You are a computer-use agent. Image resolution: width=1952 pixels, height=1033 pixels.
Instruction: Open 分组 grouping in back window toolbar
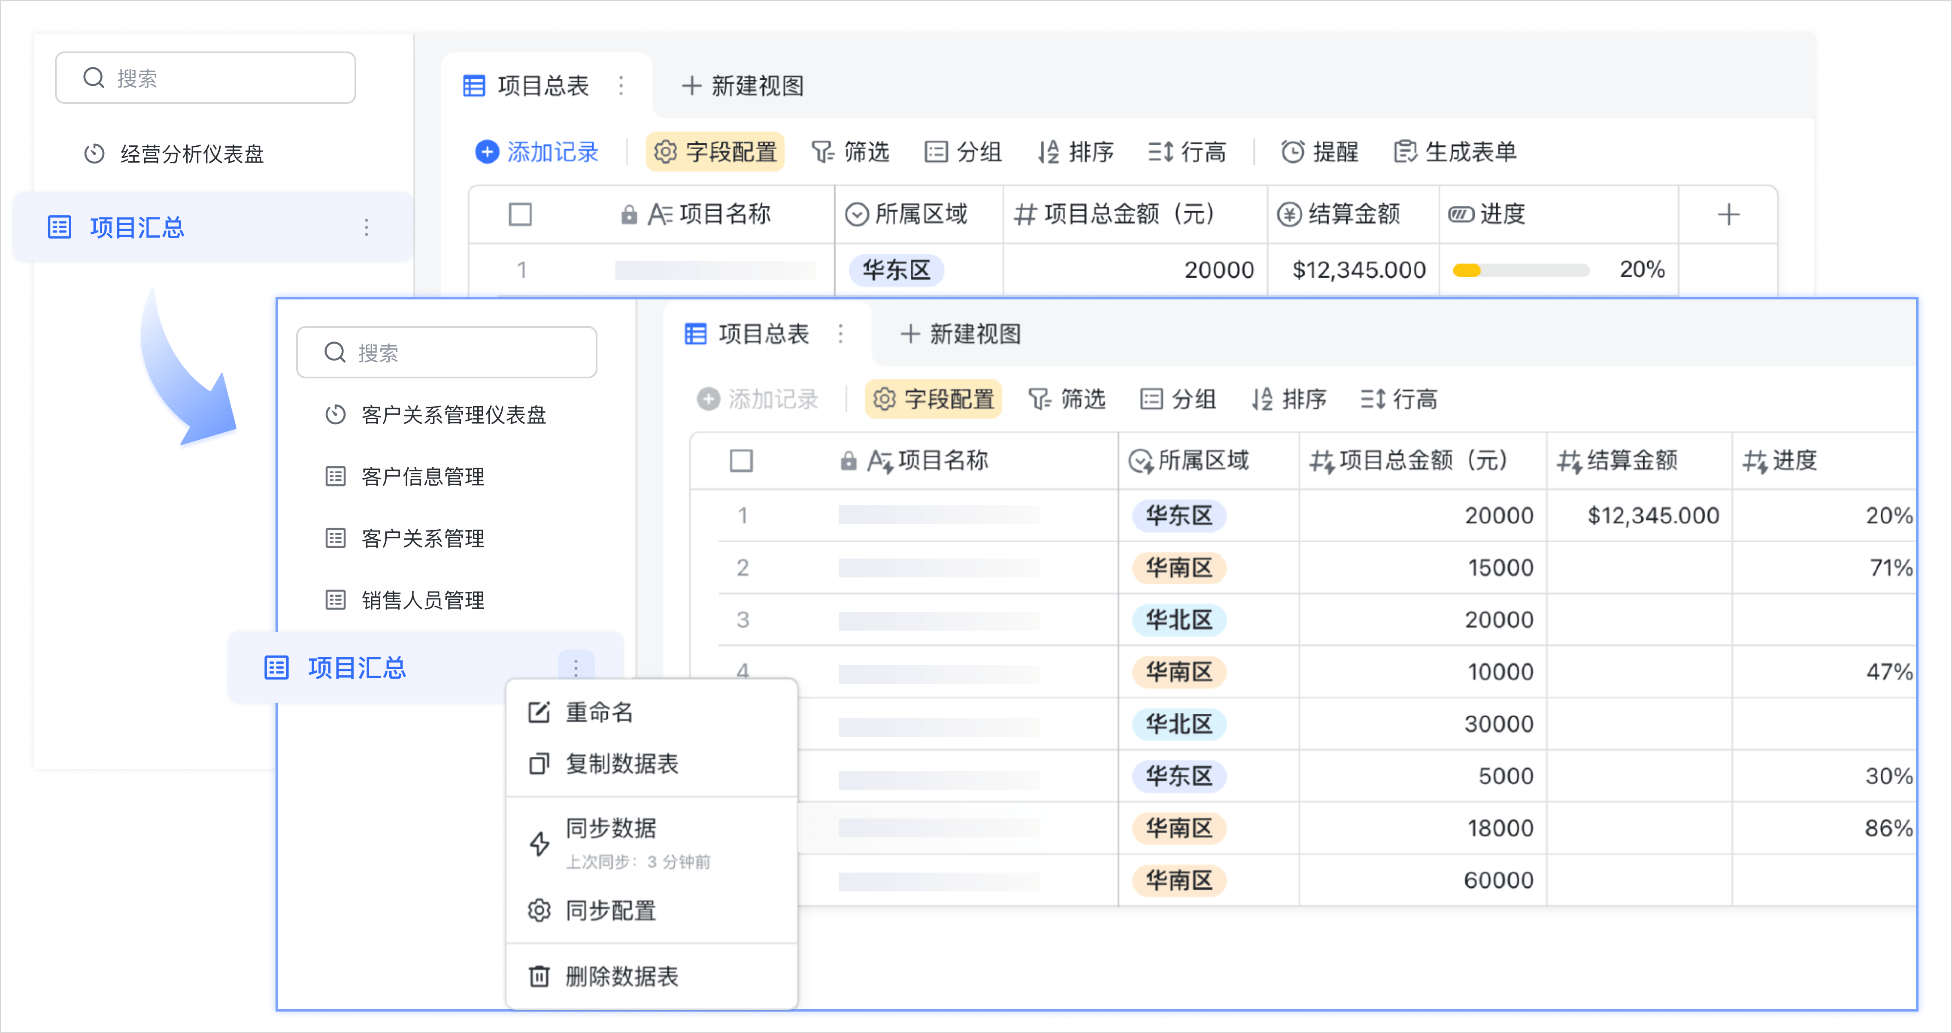[963, 152]
